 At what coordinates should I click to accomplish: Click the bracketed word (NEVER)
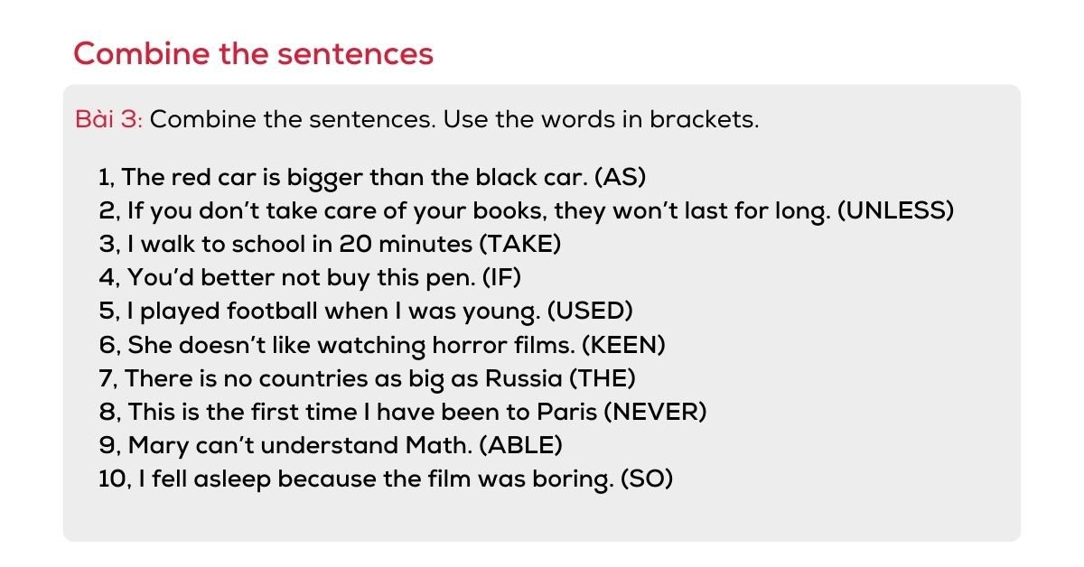tap(654, 412)
